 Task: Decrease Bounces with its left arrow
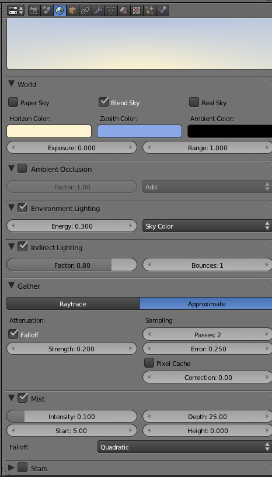(149, 265)
